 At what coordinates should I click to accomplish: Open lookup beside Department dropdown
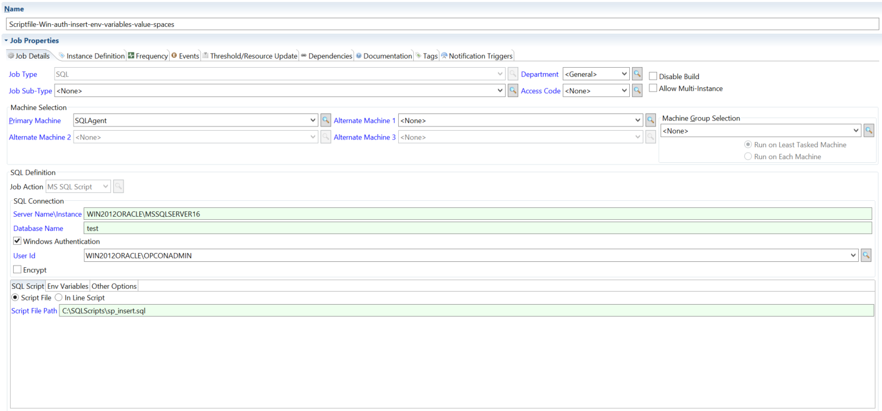[637, 74]
